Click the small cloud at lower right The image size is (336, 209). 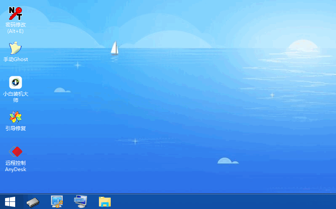click(227, 161)
